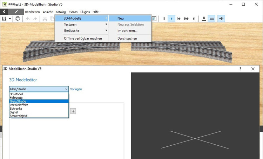The height and width of the screenshot is (159, 263).
Task: Click the download arrow toolbar icon
Action: pos(204,19)
